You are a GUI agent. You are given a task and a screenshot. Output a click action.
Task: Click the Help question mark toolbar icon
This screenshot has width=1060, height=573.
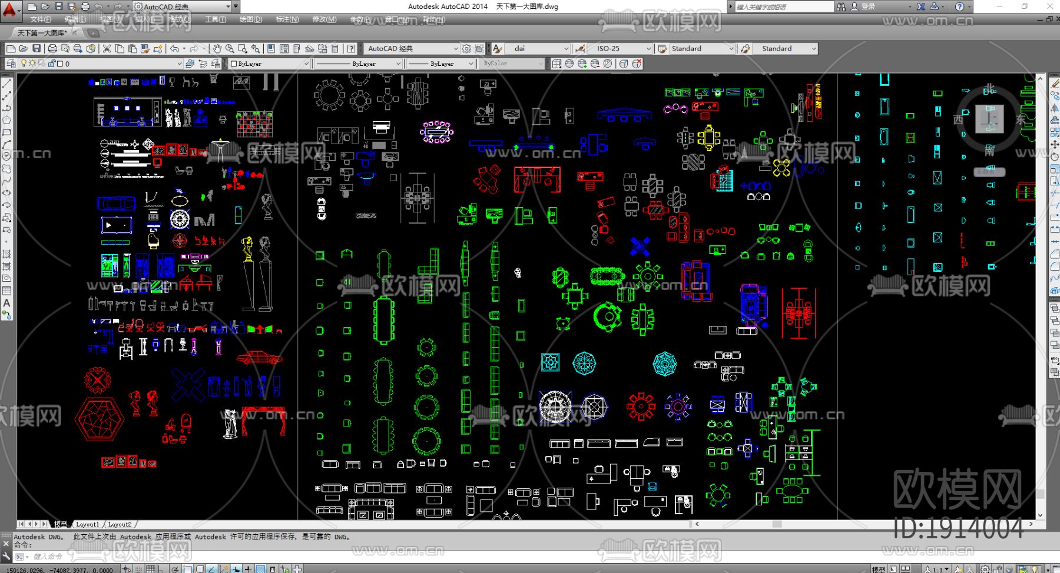click(x=351, y=49)
